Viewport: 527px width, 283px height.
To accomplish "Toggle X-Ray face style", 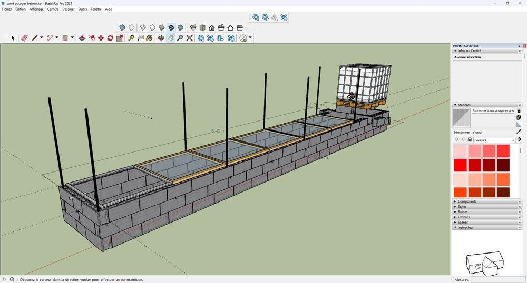I will click(122, 27).
